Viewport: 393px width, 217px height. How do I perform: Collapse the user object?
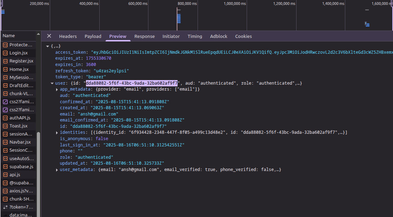pos(52,83)
